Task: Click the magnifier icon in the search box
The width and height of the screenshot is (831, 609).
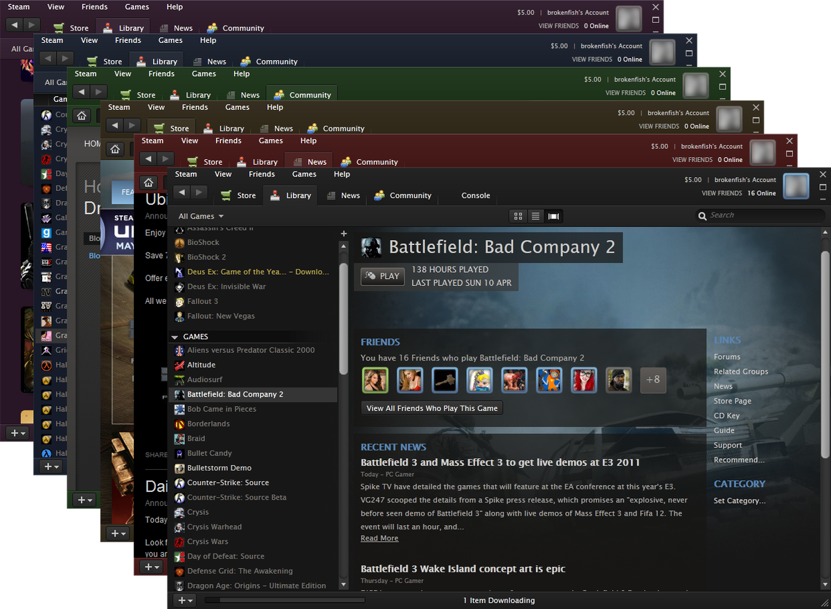Action: (x=704, y=216)
